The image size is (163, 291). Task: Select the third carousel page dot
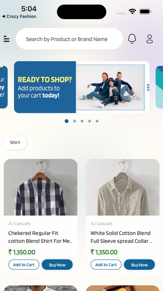(x=82, y=121)
